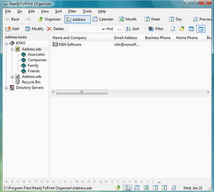Click the Find button beside the search box
Screen dimensions: 214x192
click(x=107, y=29)
